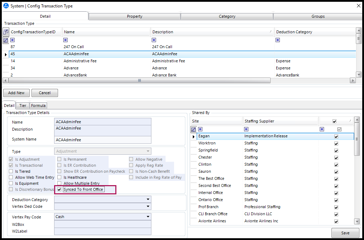The image size is (364, 240).
Task: Enable Allow Web Time Entry checkbox
Action: pyautogui.click(x=11, y=177)
